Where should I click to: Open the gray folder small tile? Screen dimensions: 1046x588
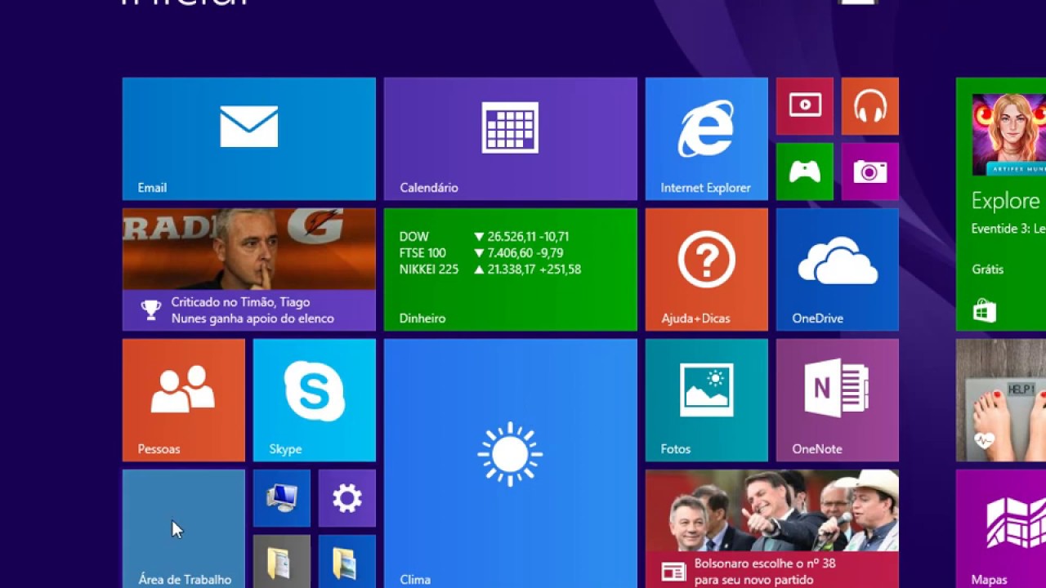[x=282, y=561]
